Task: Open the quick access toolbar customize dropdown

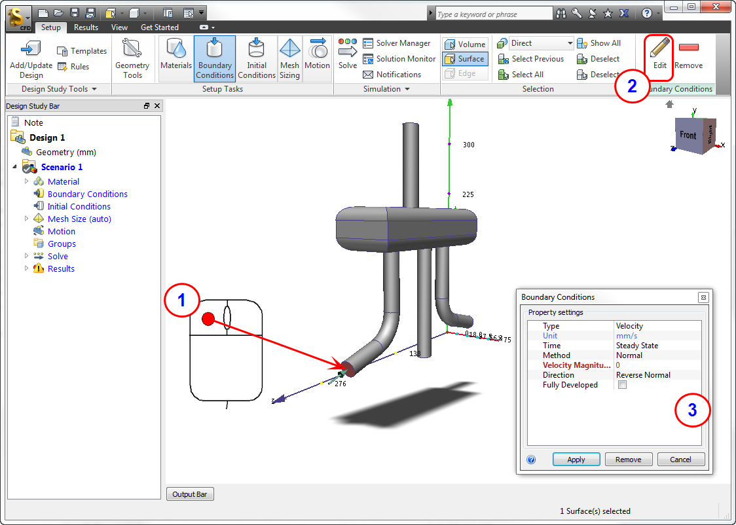Action: [x=202, y=13]
